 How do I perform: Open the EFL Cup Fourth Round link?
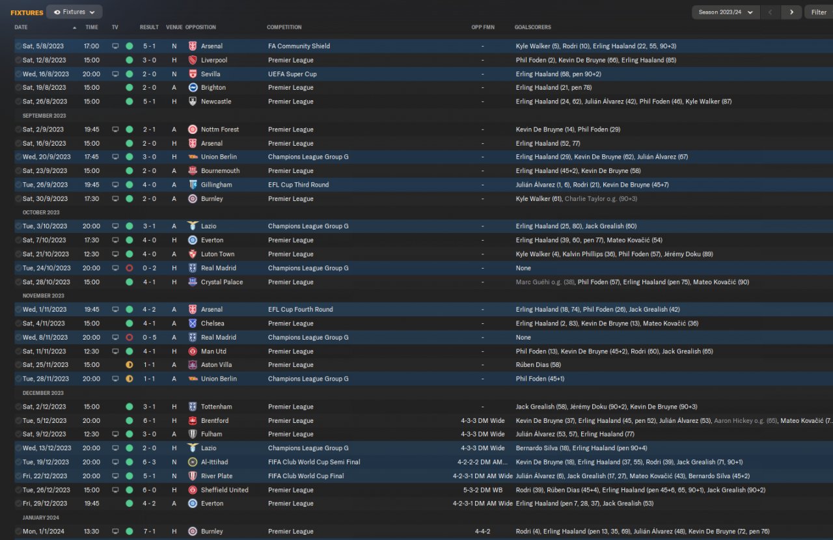click(x=301, y=310)
